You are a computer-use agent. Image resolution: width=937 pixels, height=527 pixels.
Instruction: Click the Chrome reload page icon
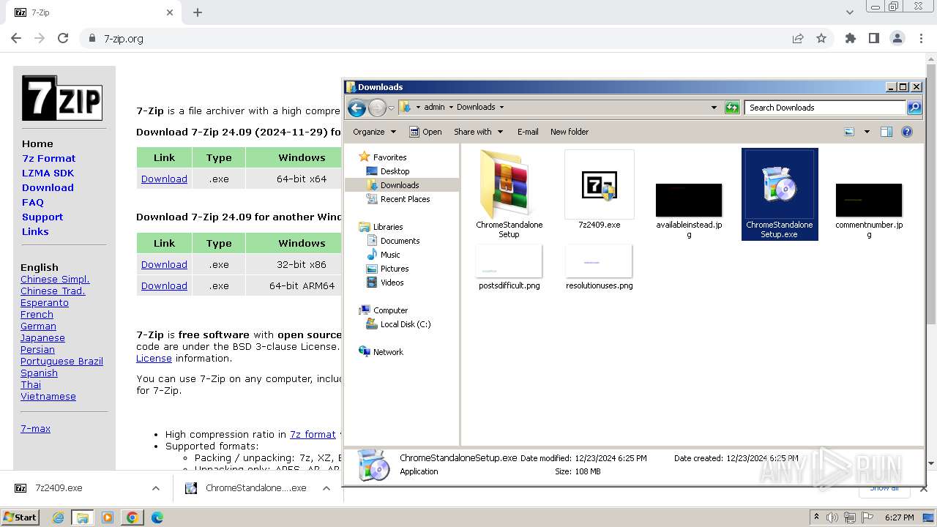(63, 38)
